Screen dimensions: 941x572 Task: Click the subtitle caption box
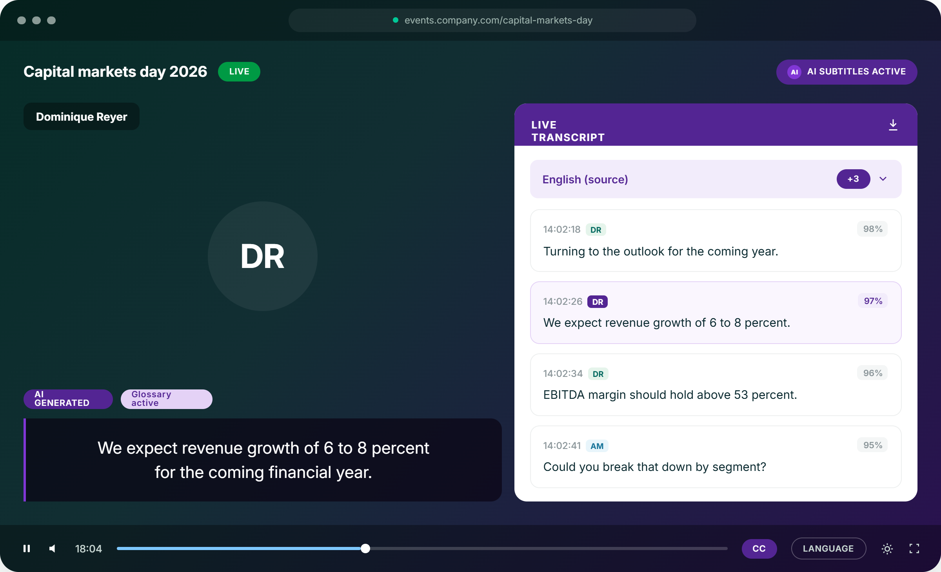point(263,460)
